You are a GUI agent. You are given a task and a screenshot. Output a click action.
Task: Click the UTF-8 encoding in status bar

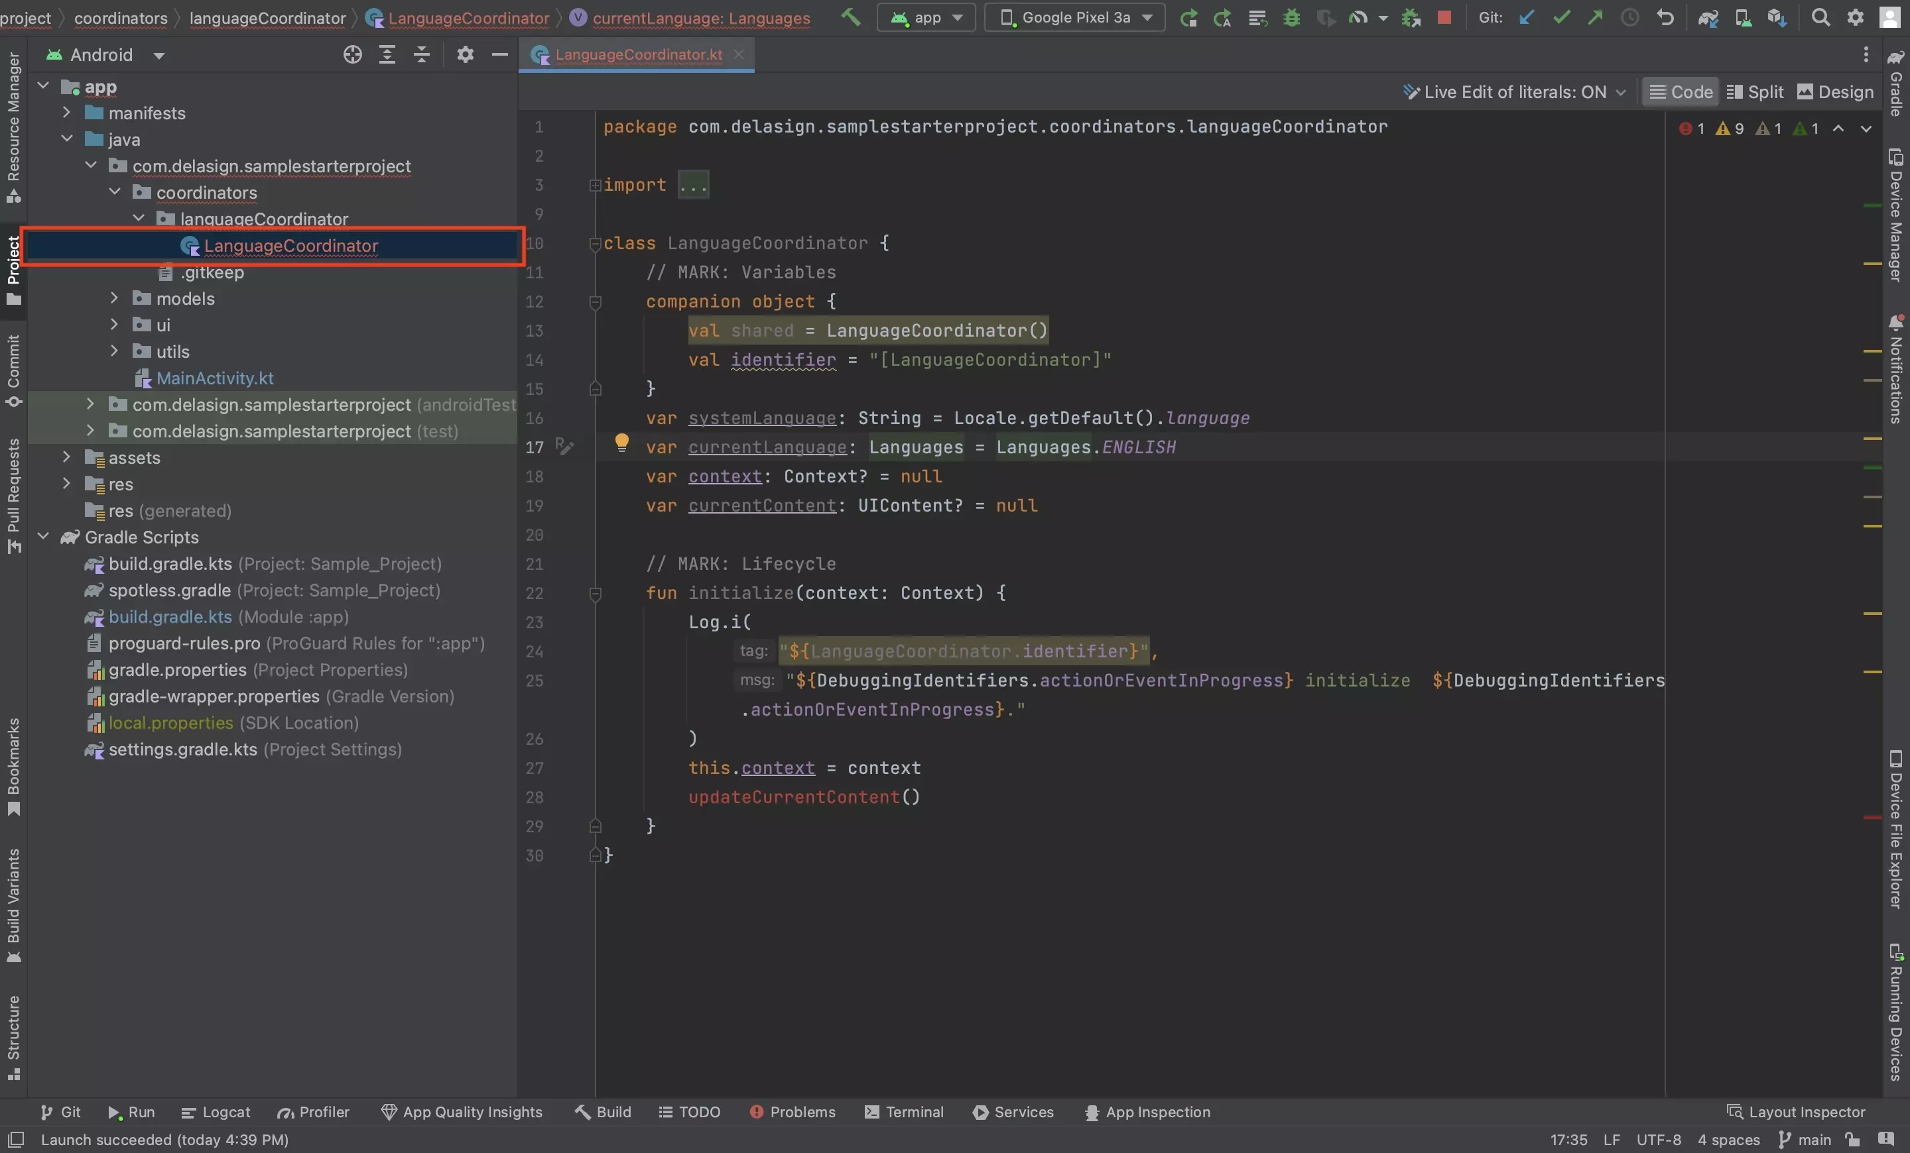[x=1659, y=1139]
